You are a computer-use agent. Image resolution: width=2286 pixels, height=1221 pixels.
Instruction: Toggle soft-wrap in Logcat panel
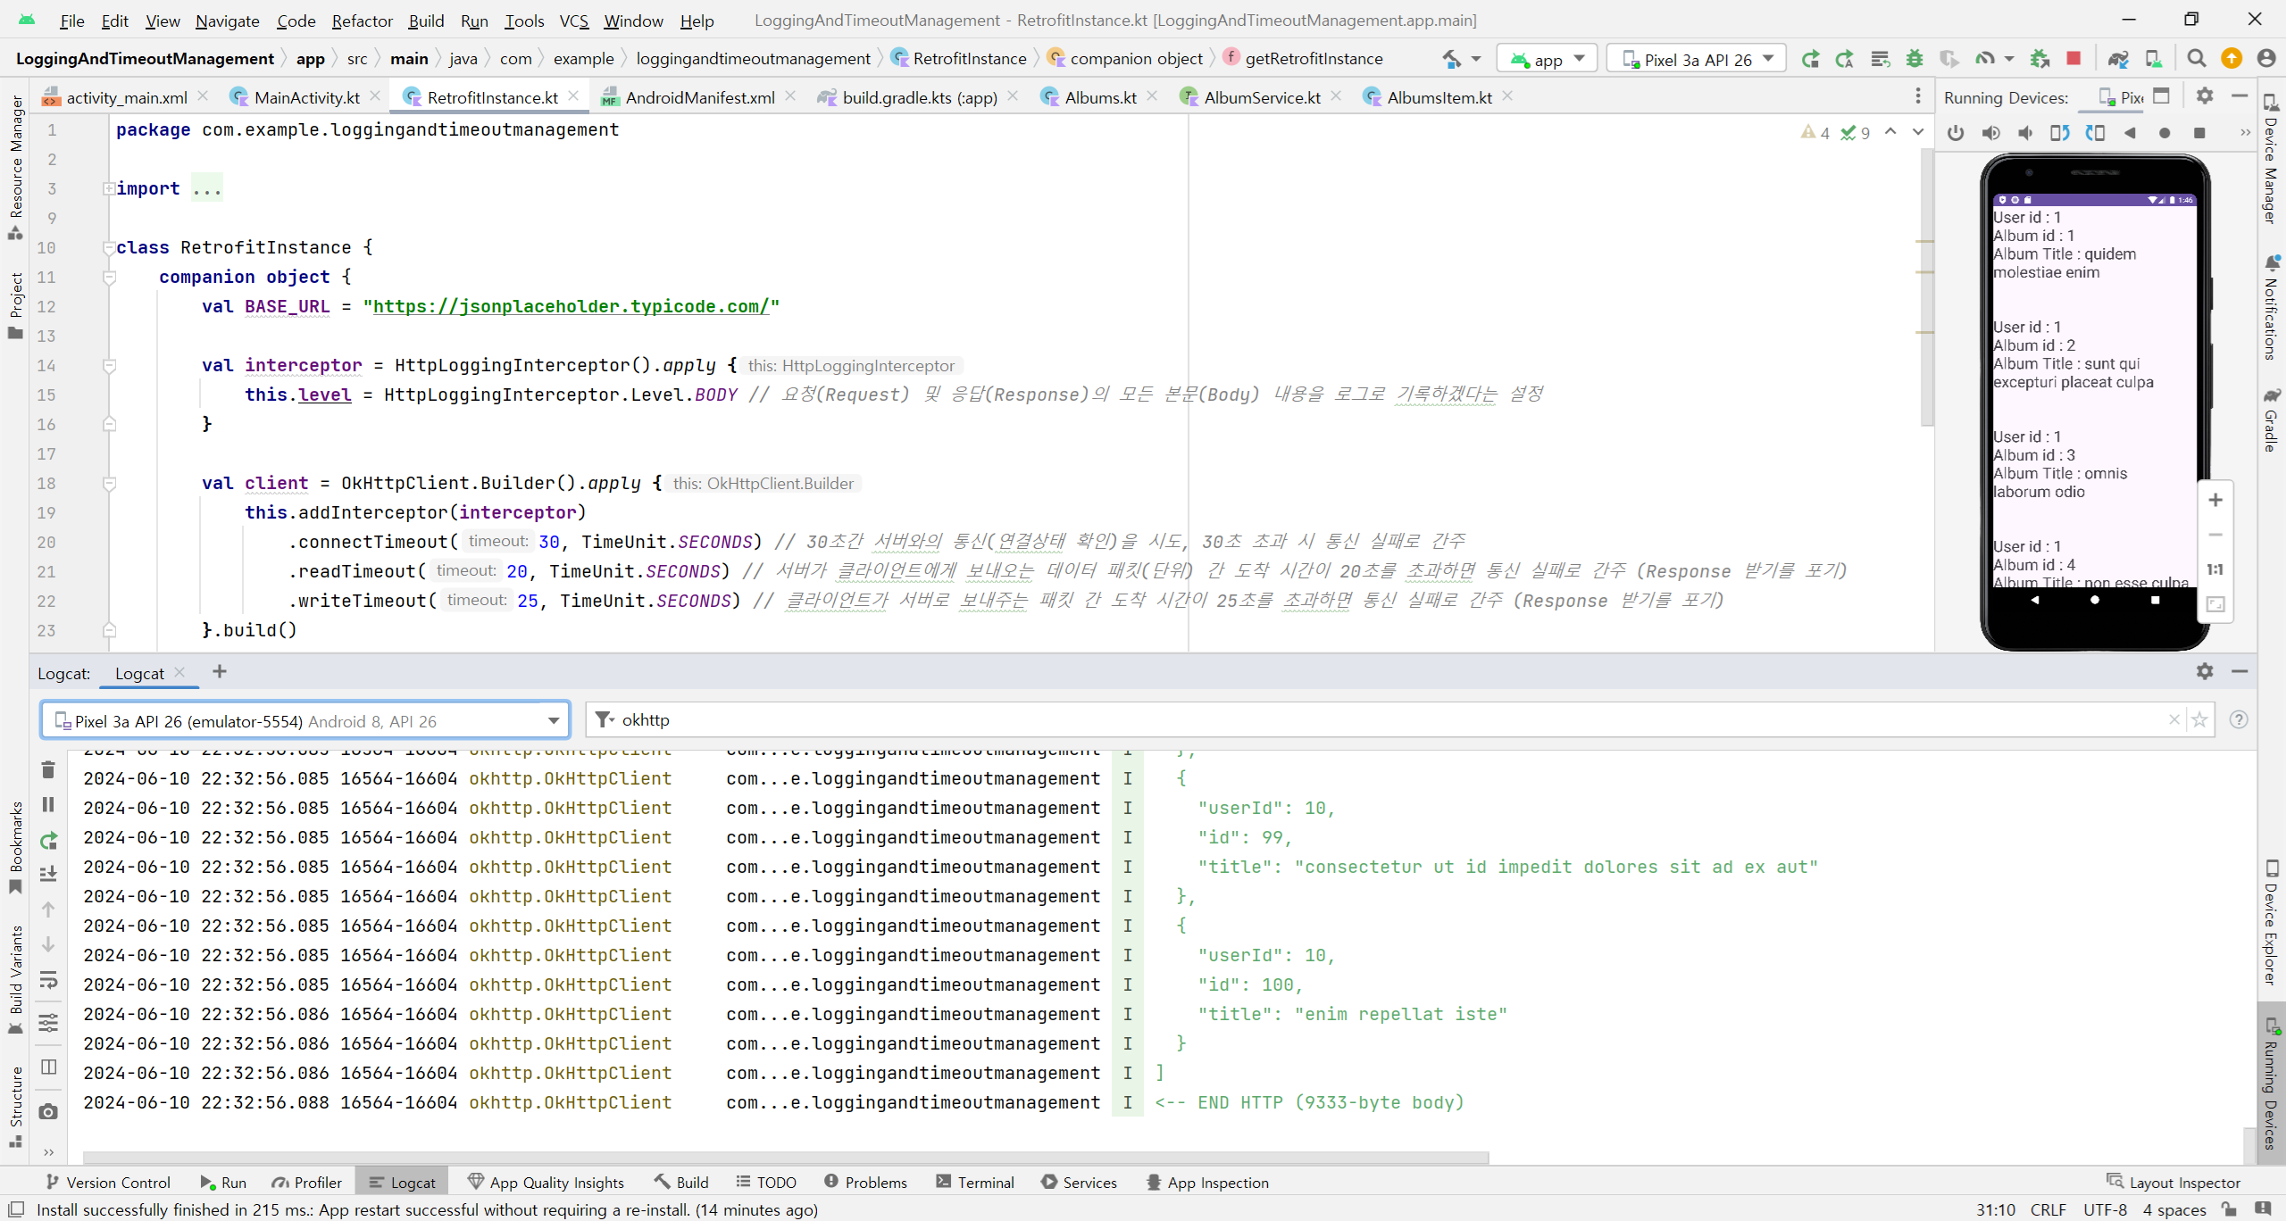(x=48, y=981)
